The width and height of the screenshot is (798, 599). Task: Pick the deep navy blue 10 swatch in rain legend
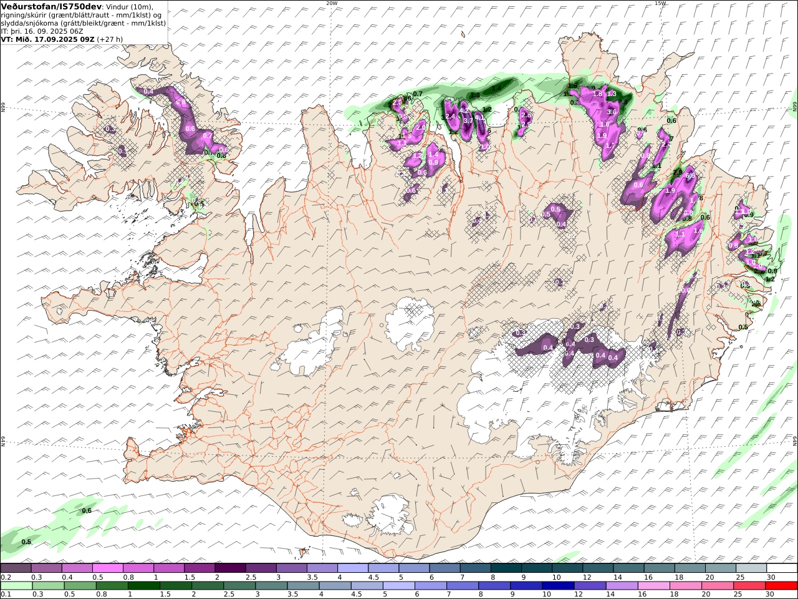click(558, 585)
